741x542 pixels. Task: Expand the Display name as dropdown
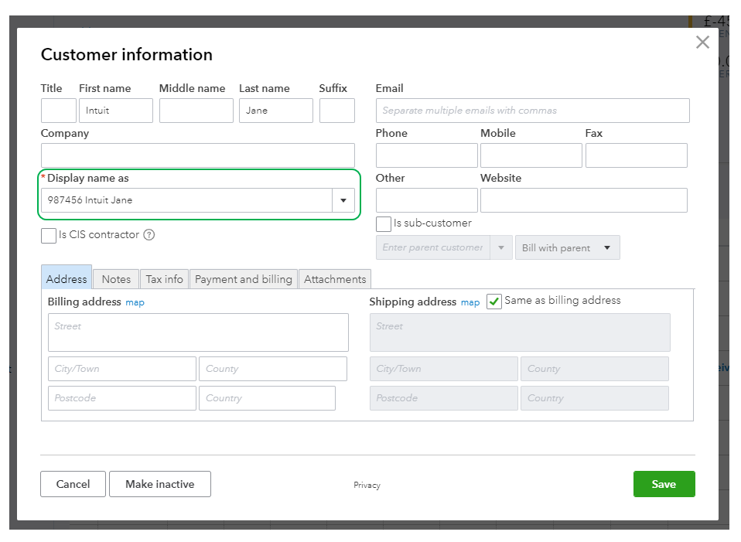tap(343, 200)
